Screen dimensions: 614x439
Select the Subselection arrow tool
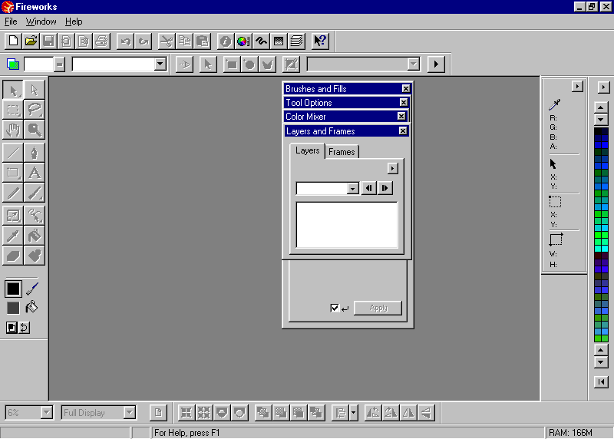35,90
